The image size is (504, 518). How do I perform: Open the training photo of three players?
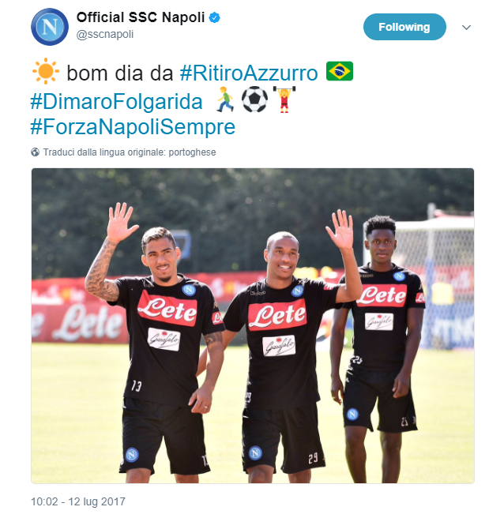click(x=253, y=326)
